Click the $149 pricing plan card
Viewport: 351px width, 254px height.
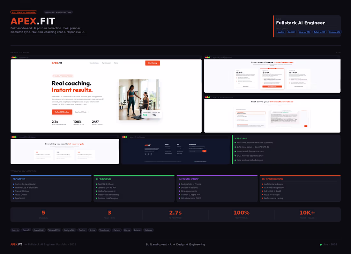coord(299,79)
